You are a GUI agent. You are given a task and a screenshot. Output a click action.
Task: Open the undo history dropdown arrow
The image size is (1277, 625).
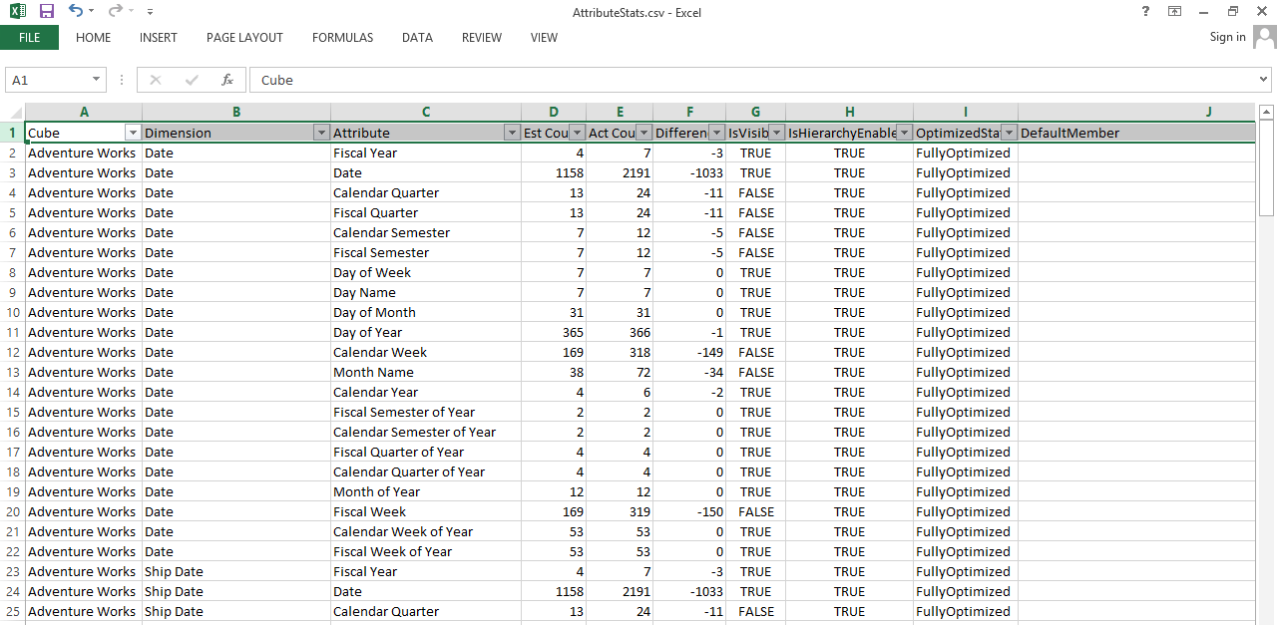(x=91, y=12)
